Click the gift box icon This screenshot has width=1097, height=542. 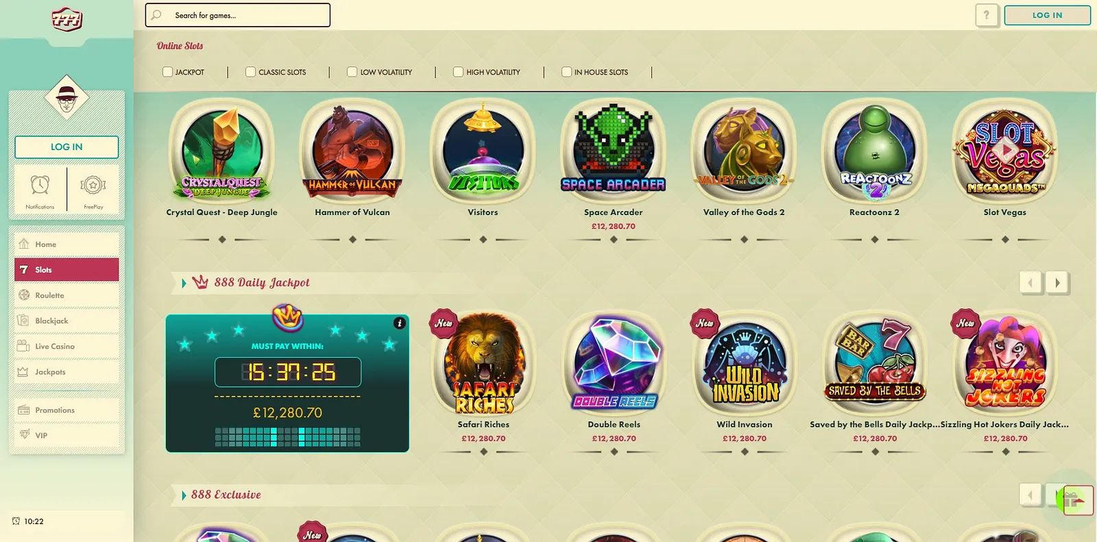coord(1074,500)
